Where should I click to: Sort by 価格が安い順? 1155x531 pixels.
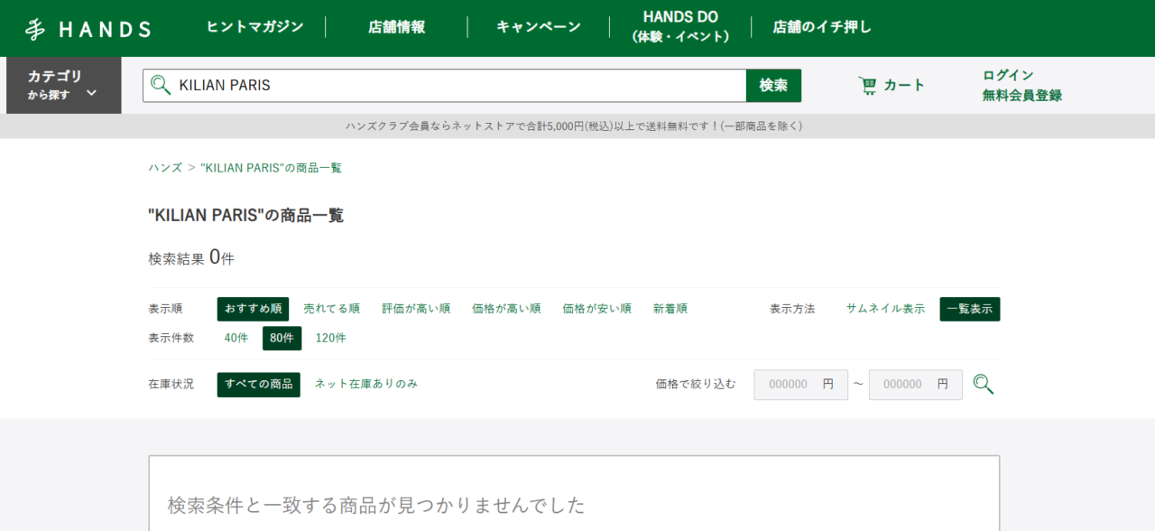pyautogui.click(x=596, y=309)
